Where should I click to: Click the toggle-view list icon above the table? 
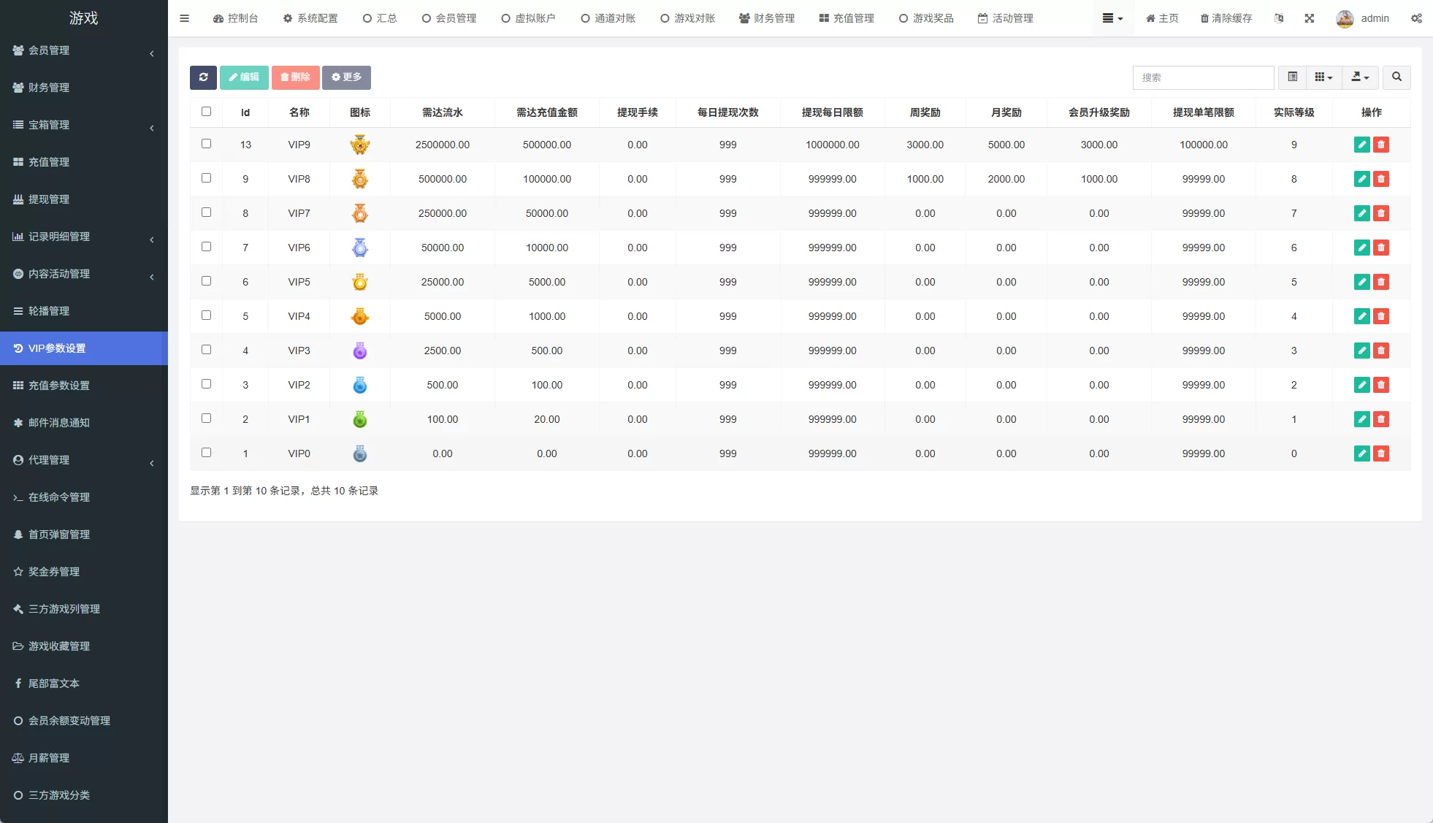click(x=1293, y=77)
